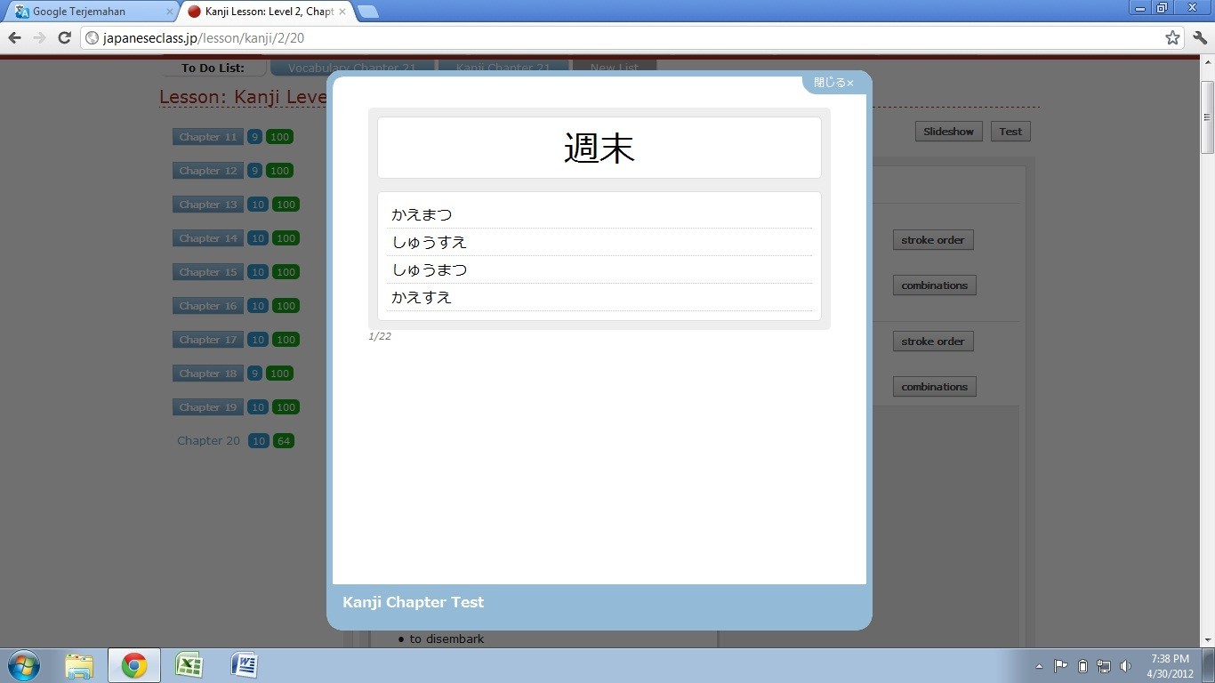
Task: Open Excel from the taskbar
Action: 189,665
